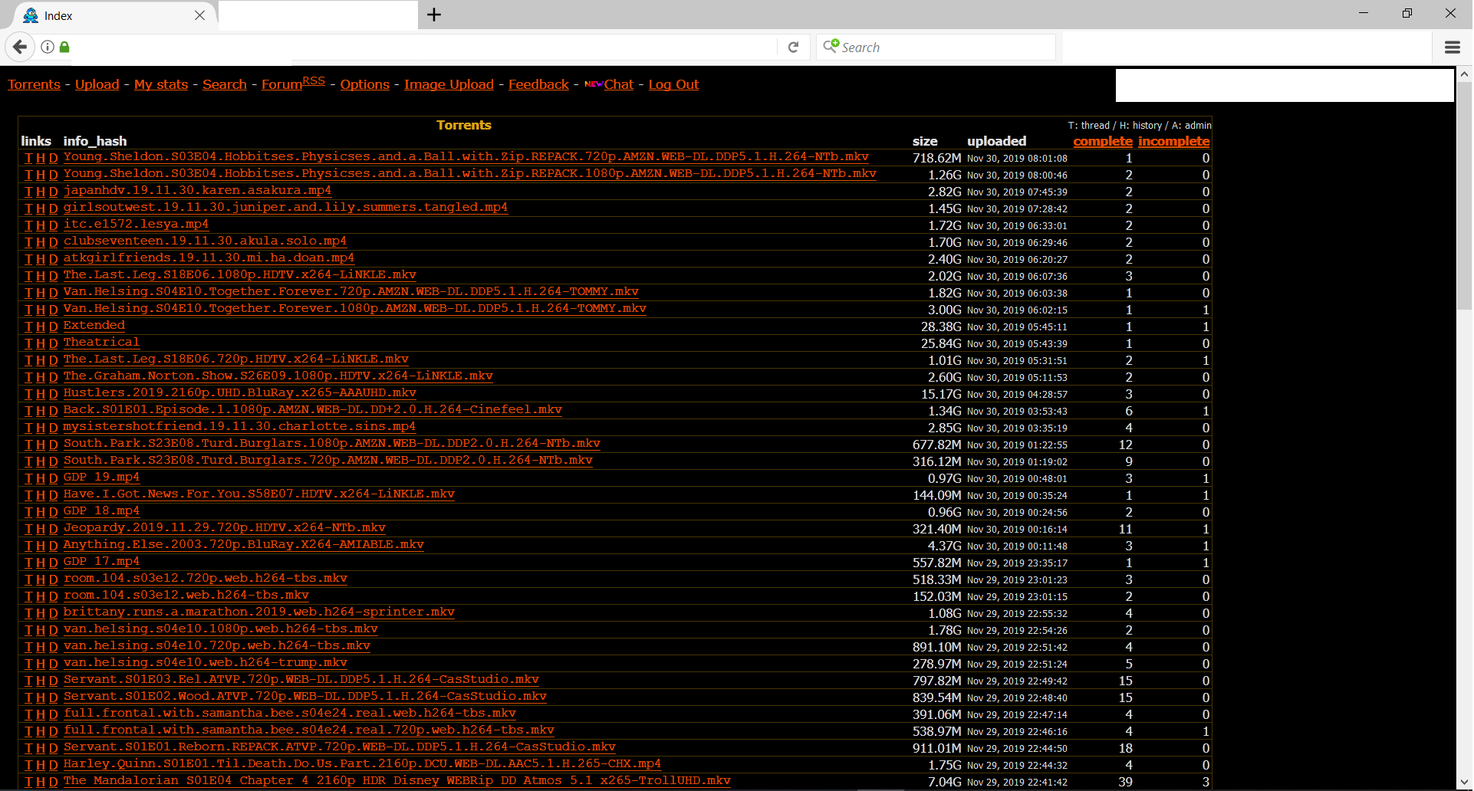Open Servant.S01E02.Wood torrent link
This screenshot has height=791, width=1474.
pyautogui.click(x=304, y=697)
